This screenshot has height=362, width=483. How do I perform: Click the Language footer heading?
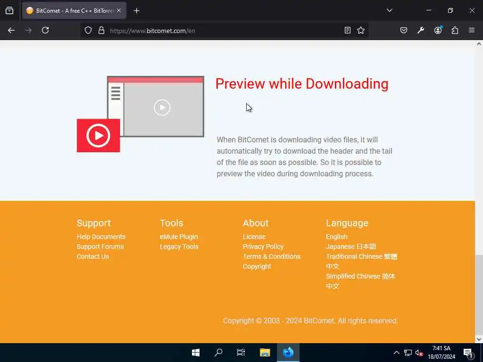[x=347, y=223]
